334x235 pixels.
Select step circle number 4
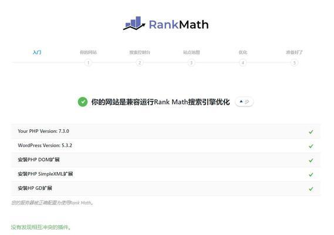[x=243, y=63]
